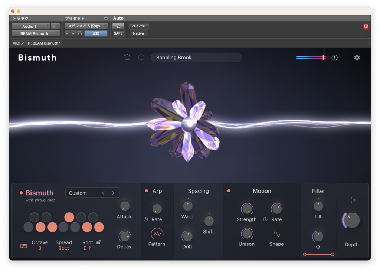This screenshot has width=380, height=271.
Task: Toggle the first lower-row note circle
Action: tap(29, 227)
